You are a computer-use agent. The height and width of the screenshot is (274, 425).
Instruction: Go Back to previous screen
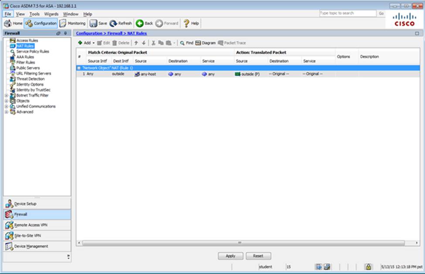point(144,23)
